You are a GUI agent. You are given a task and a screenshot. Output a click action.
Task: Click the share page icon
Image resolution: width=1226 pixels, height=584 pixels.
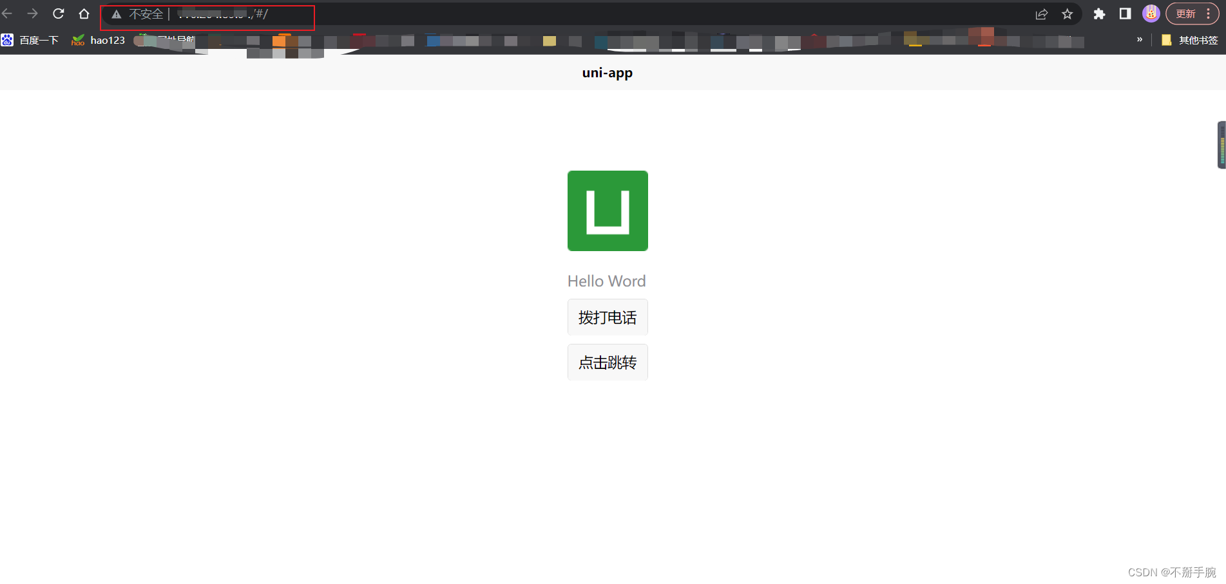tap(1042, 14)
